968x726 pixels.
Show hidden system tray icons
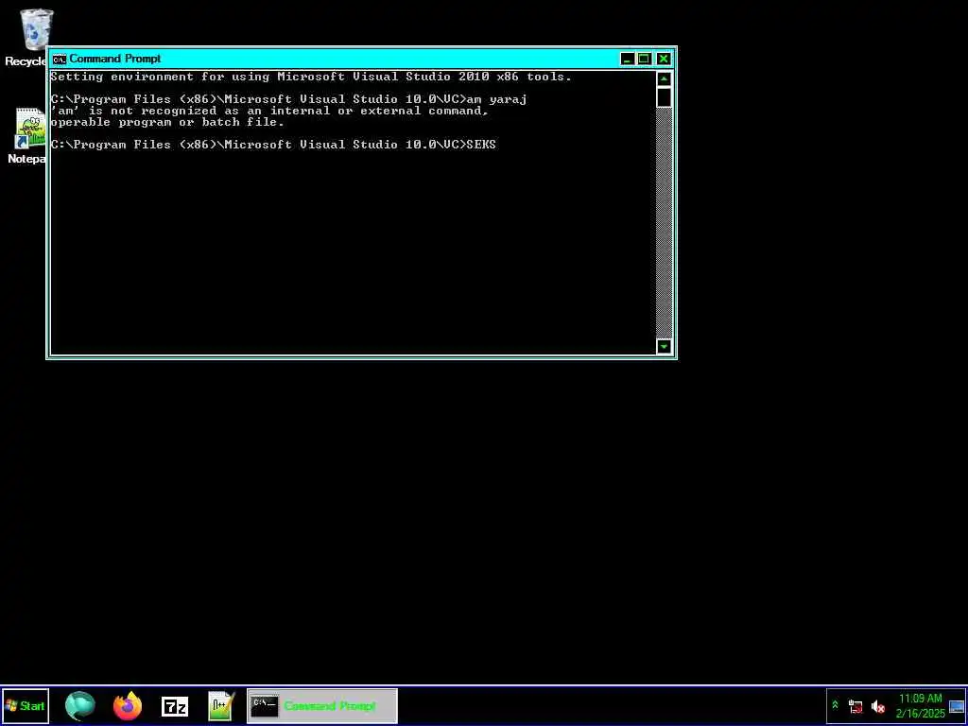point(836,705)
